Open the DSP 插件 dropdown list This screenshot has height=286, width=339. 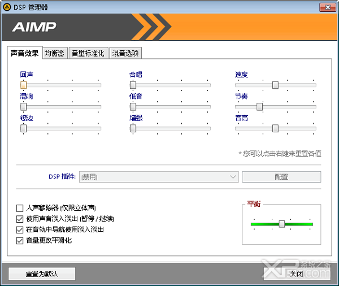[159, 177]
